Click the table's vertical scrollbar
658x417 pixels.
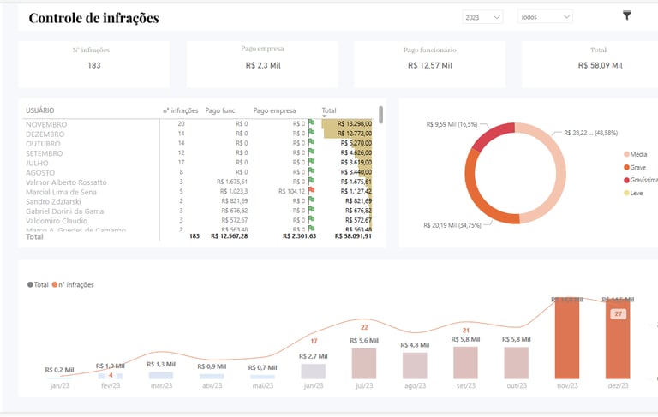[x=380, y=115]
